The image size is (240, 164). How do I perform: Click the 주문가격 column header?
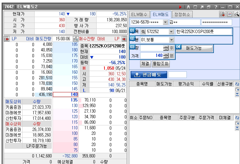pyautogui.click(x=206, y=118)
